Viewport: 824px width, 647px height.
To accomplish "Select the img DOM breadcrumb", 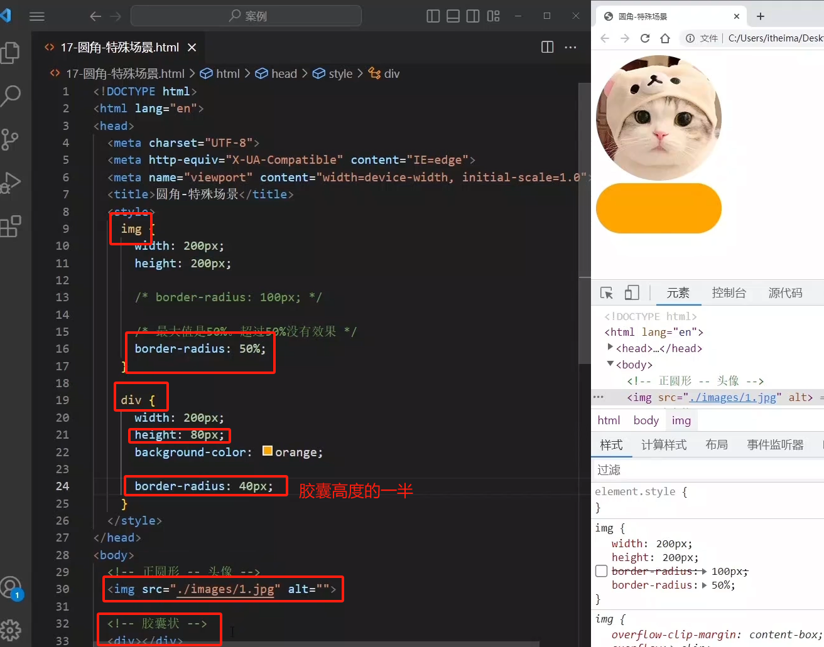I will tap(681, 420).
